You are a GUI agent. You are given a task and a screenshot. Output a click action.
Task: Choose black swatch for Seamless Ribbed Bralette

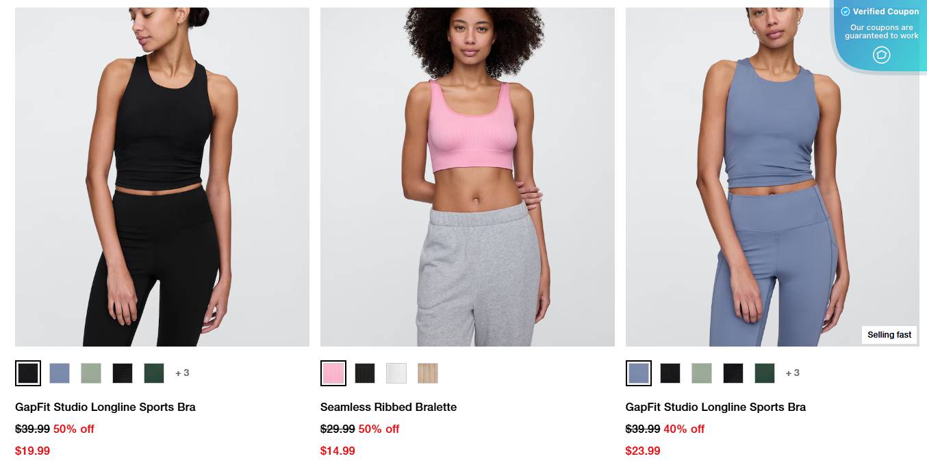click(365, 373)
